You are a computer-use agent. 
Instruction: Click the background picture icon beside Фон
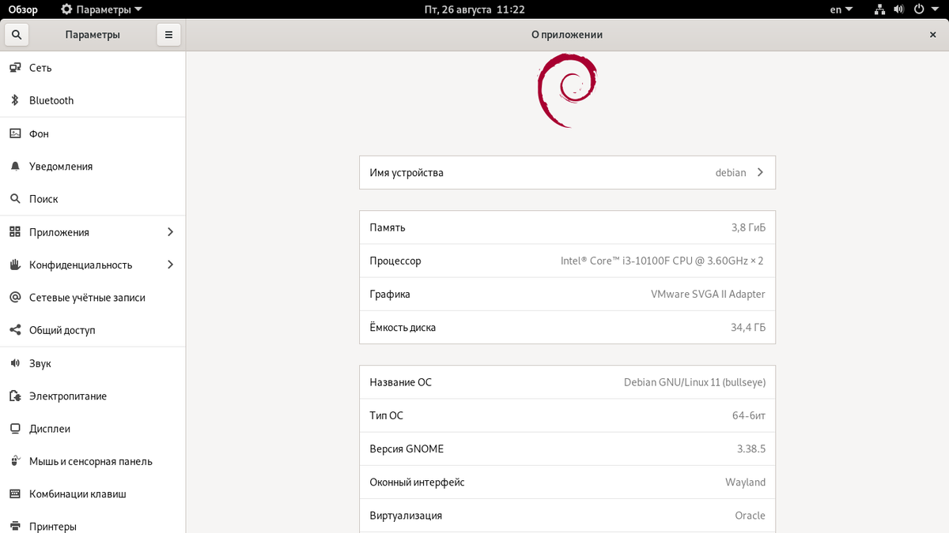pyautogui.click(x=14, y=133)
